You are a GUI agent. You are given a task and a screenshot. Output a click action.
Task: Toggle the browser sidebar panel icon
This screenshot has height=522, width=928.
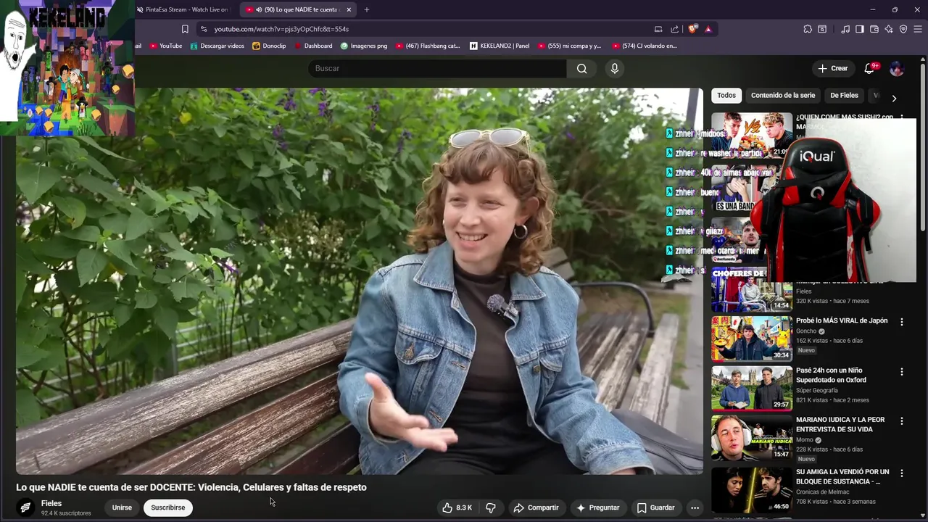860,29
